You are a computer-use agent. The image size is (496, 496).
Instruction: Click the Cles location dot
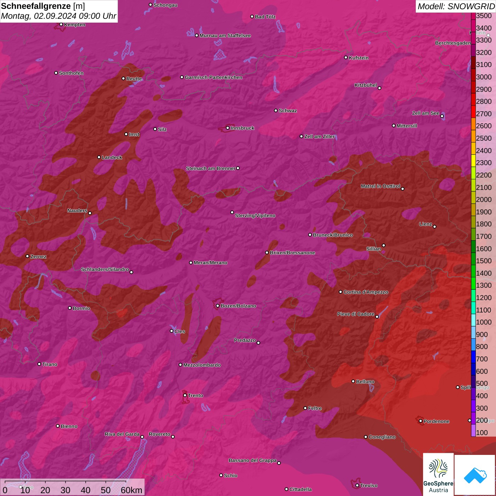171,331
